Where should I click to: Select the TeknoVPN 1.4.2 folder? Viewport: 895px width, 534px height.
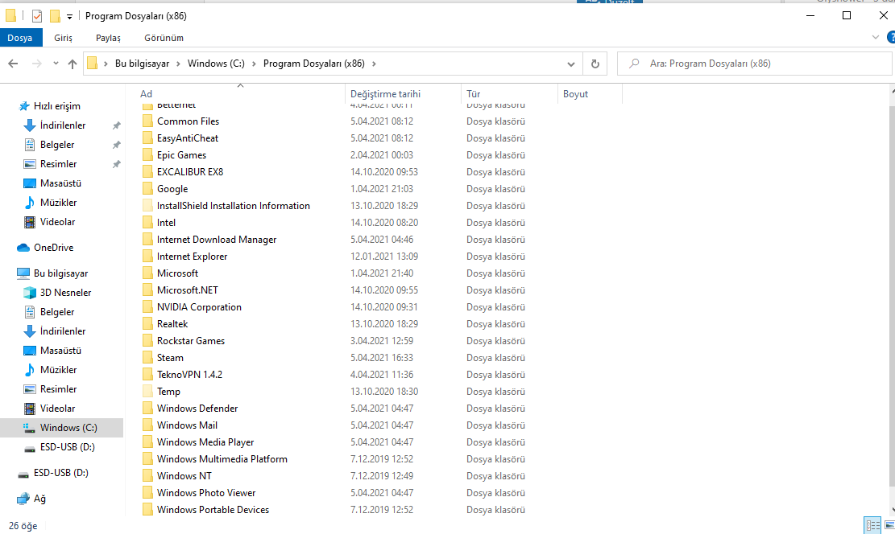(x=189, y=375)
